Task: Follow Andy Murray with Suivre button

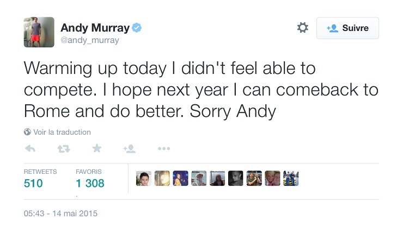Action: tap(347, 28)
